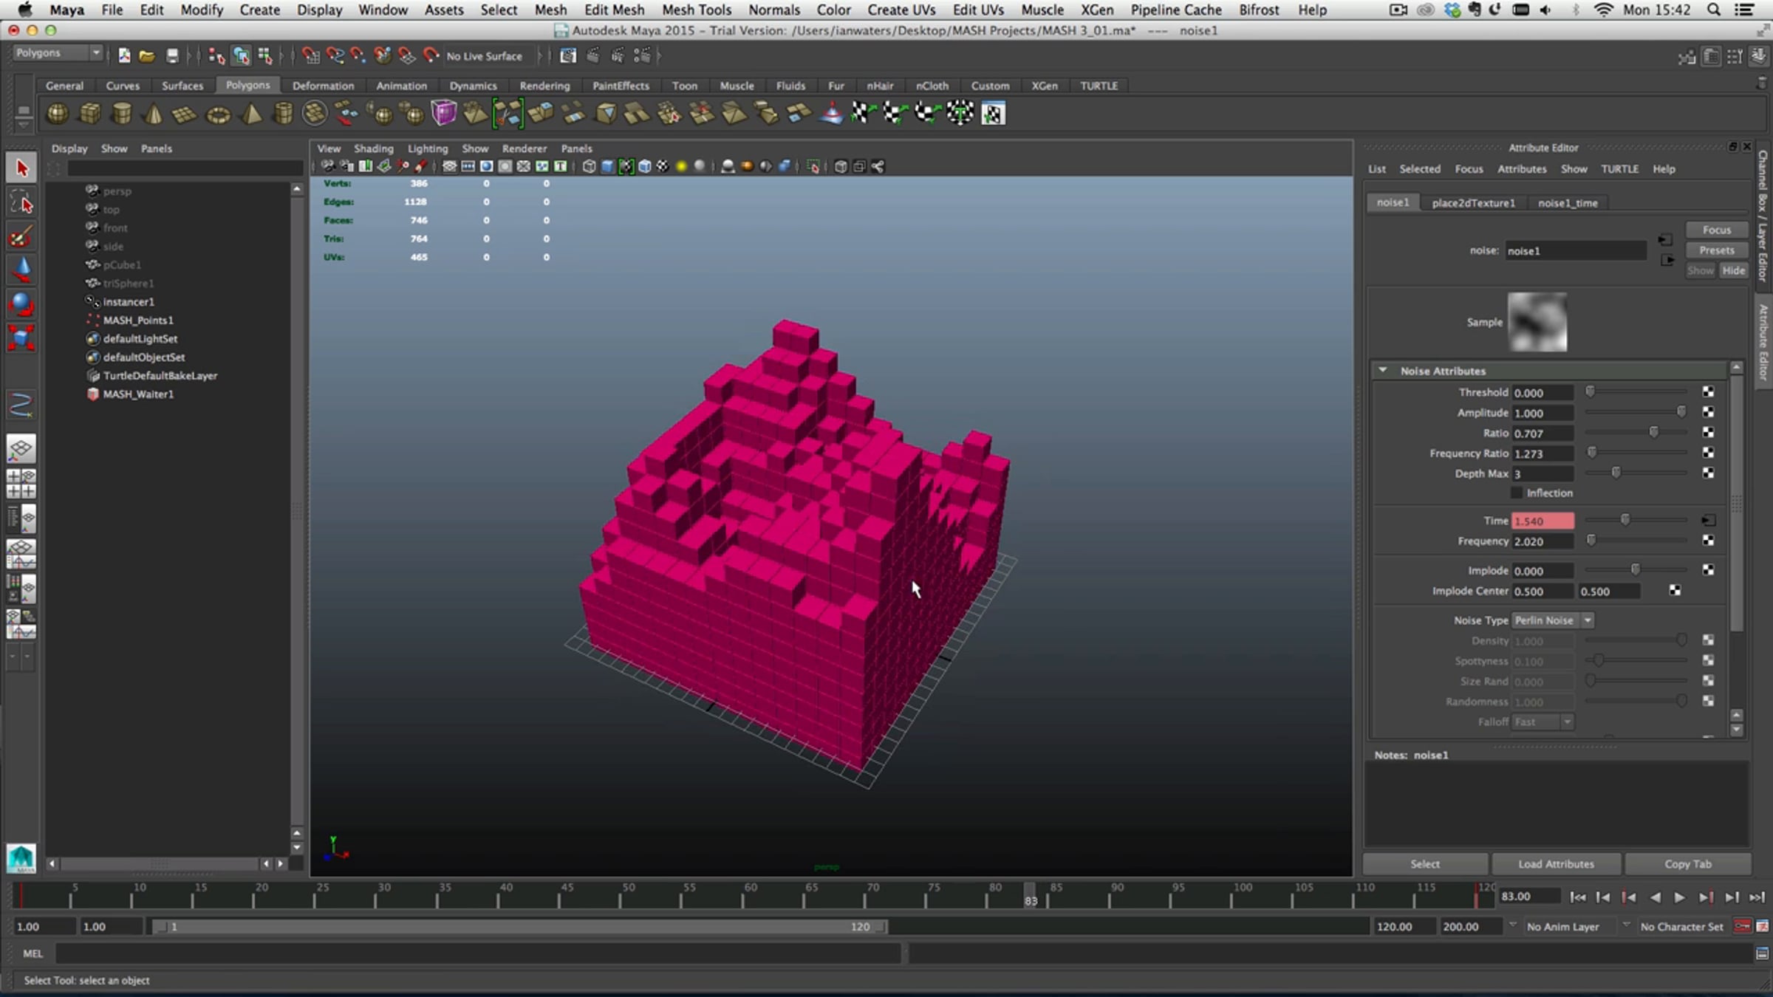The image size is (1773, 997).
Task: Click the Focus button
Action: (x=1716, y=230)
